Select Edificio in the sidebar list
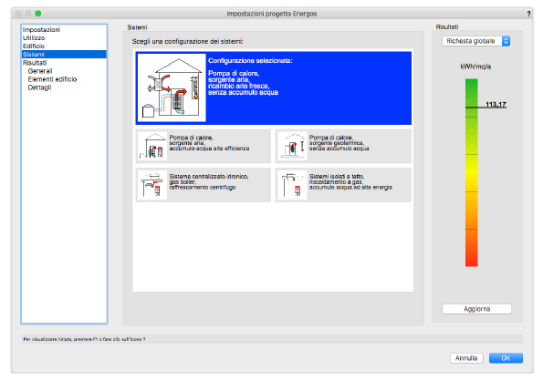The image size is (543, 380). 34,46
